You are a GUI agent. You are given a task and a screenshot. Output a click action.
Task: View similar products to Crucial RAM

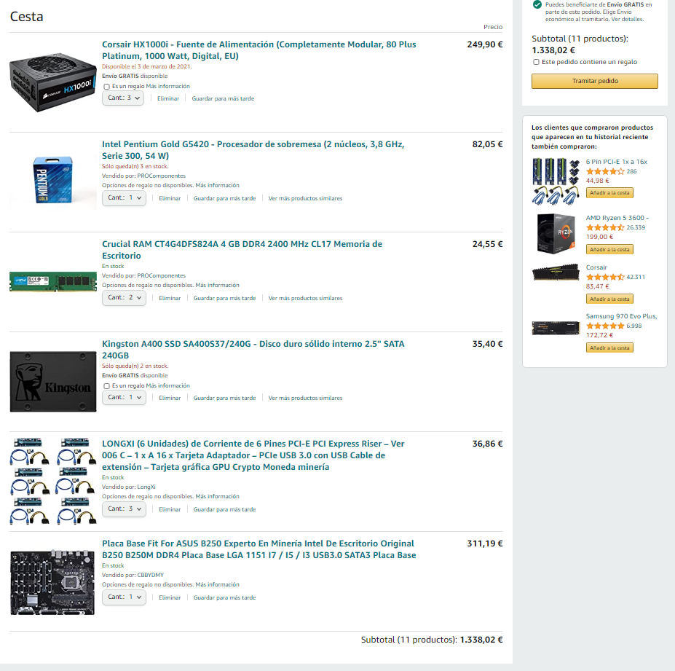(x=305, y=298)
